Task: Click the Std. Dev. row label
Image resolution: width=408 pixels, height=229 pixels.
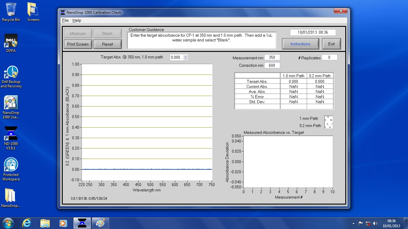Action: [257, 102]
